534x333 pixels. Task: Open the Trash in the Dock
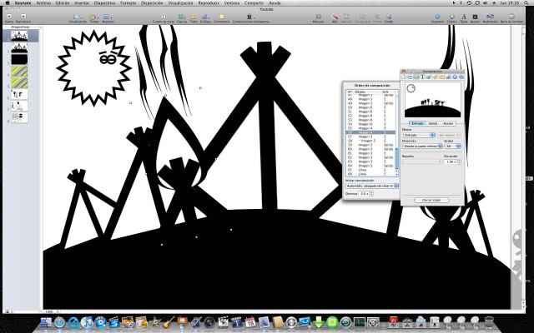pyautogui.click(x=489, y=322)
